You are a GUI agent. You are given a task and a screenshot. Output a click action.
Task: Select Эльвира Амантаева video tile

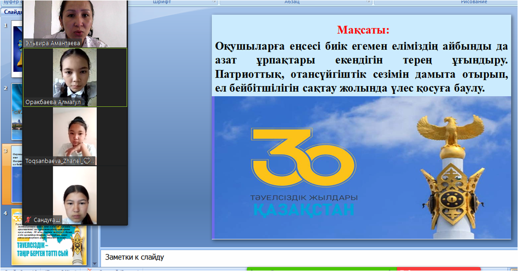(x=75, y=23)
